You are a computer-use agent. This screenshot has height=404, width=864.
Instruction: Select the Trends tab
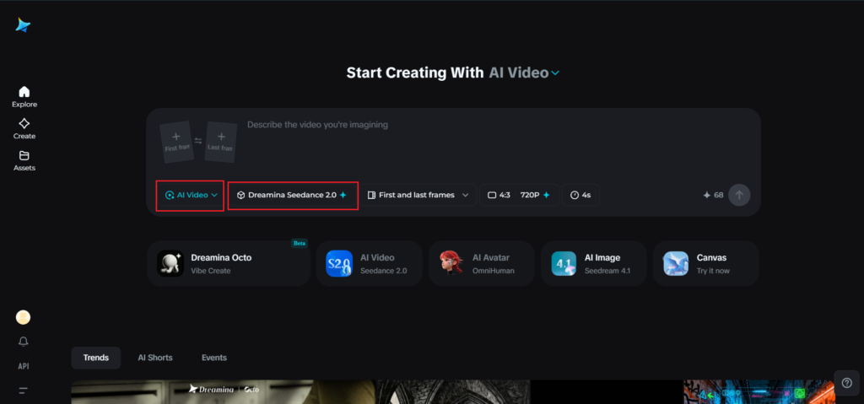coord(96,358)
